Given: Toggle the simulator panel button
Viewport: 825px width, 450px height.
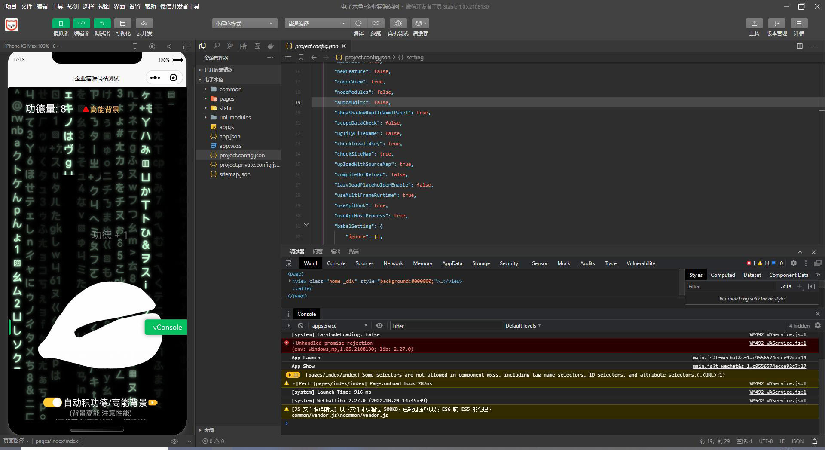Looking at the screenshot, I should [61, 23].
